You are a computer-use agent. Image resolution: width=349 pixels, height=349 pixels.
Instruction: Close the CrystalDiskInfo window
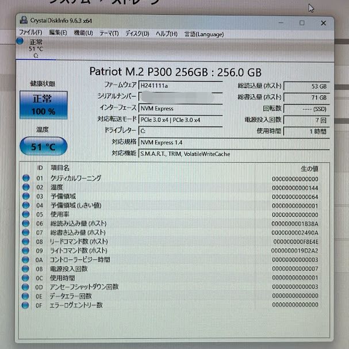point(323,23)
